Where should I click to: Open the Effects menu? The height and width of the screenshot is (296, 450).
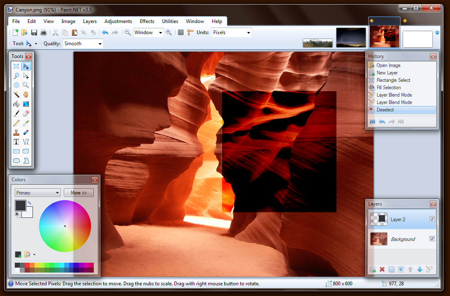(147, 21)
